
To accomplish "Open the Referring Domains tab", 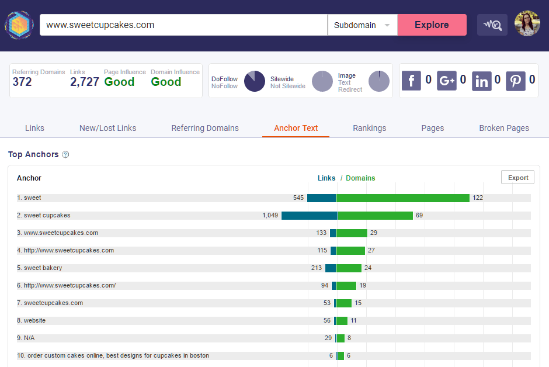I will [x=205, y=128].
